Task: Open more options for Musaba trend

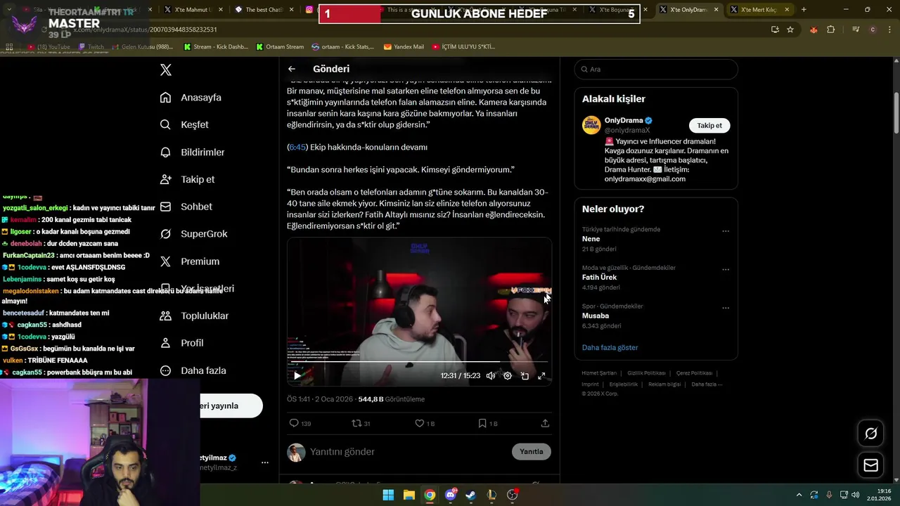Action: [x=726, y=309]
